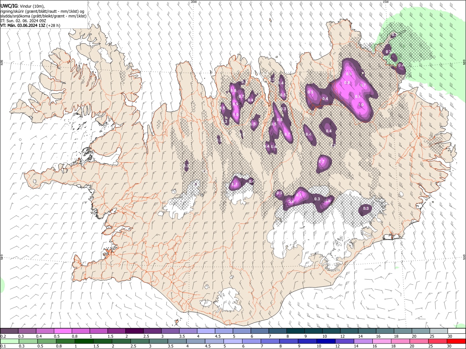Click the '0.1' label under the bottom legend
This screenshot has width=466, height=349.
tap(3, 346)
